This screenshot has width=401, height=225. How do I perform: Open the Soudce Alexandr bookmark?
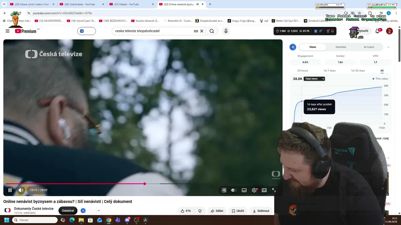point(145,21)
